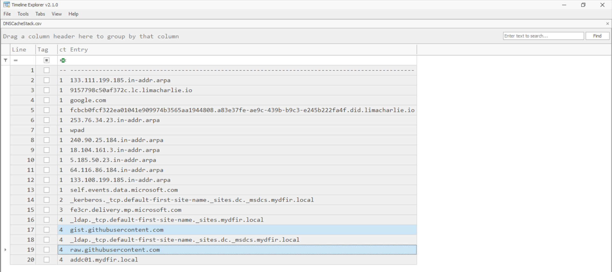Click the ABC contains-filter icon in Entry column
The image size is (612, 272).
(x=63, y=60)
